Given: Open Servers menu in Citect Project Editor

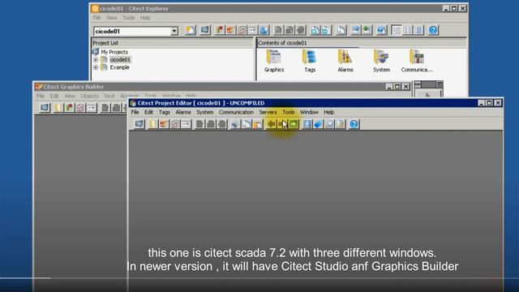Looking at the screenshot, I should coord(268,112).
